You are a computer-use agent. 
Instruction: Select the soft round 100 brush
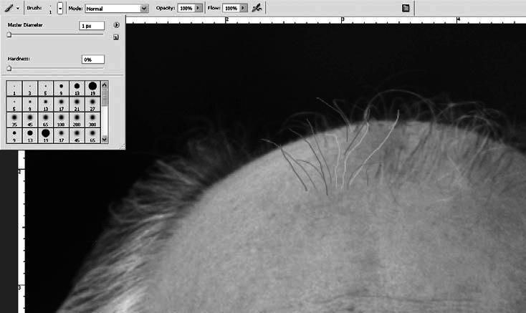61,120
